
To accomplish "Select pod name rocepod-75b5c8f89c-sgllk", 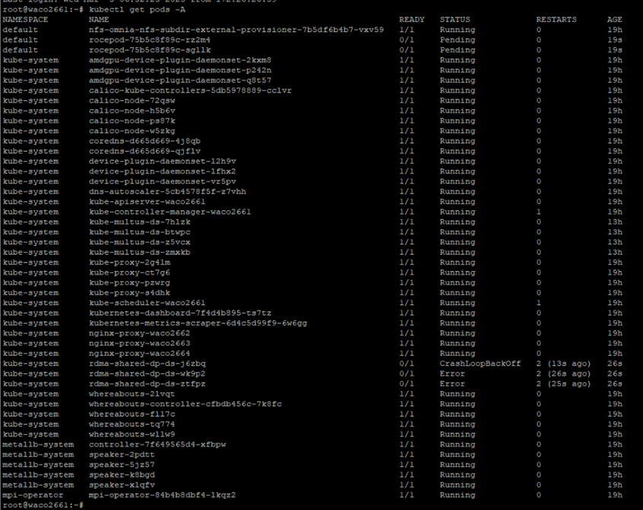I will tap(150, 50).
